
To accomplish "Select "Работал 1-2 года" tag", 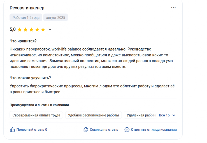I will click(x=26, y=17).
